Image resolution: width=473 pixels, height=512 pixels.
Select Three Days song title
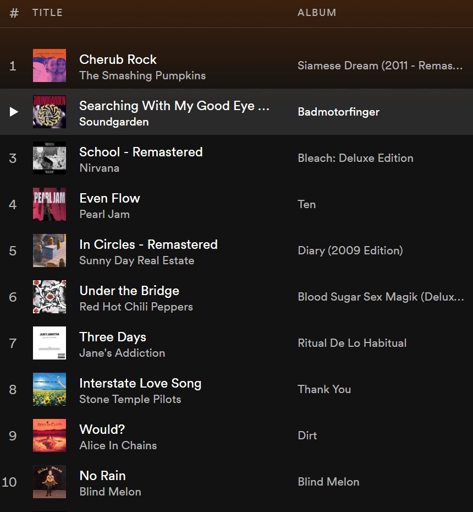click(x=113, y=337)
